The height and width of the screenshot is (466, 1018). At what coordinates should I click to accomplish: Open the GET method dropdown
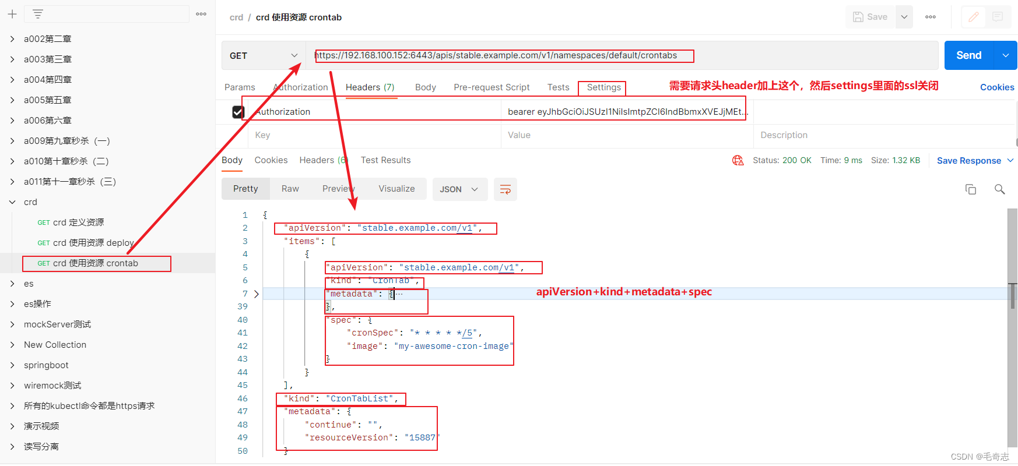pyautogui.click(x=264, y=55)
